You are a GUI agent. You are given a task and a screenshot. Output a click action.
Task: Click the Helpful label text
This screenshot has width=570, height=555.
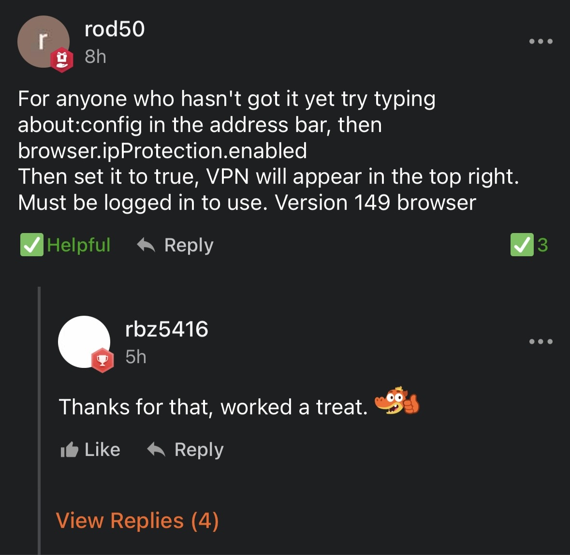[x=78, y=245]
